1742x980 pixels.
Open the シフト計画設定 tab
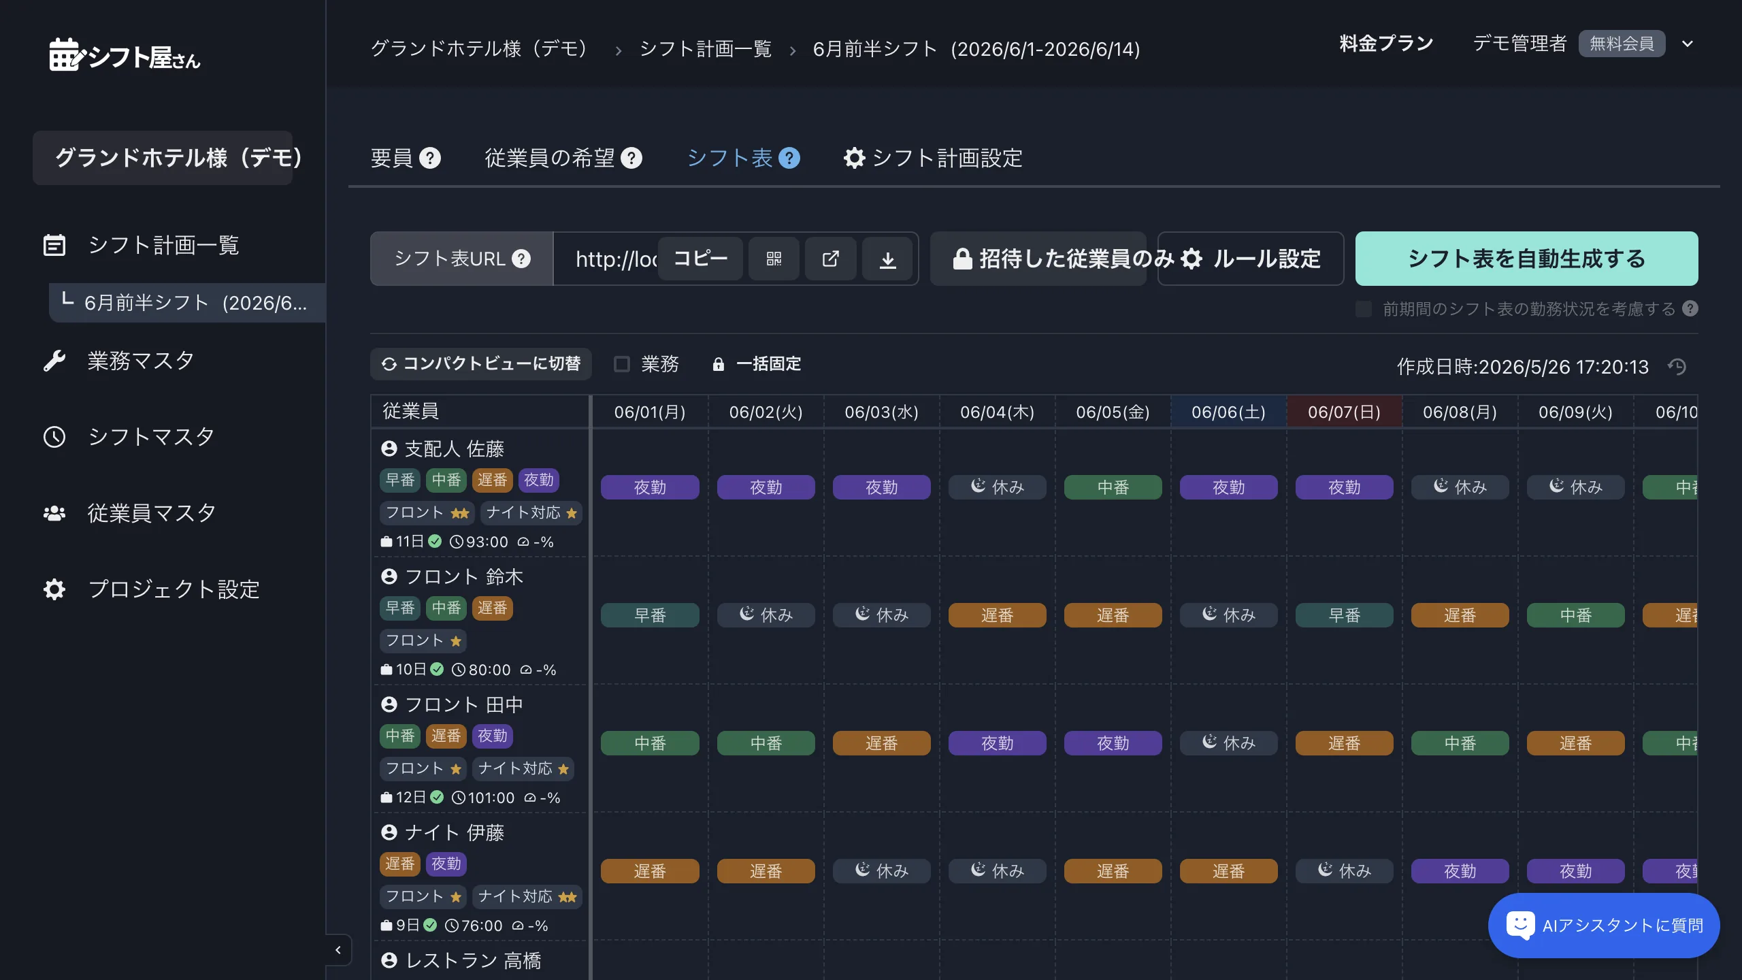coord(933,158)
